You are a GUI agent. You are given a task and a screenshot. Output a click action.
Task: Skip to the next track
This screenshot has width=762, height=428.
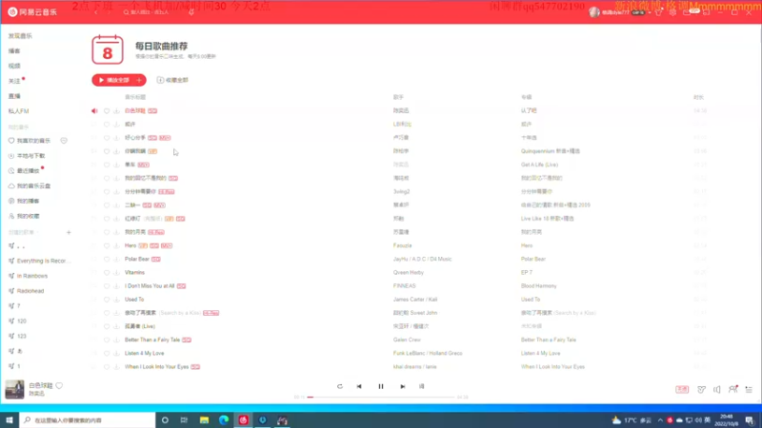pos(402,386)
